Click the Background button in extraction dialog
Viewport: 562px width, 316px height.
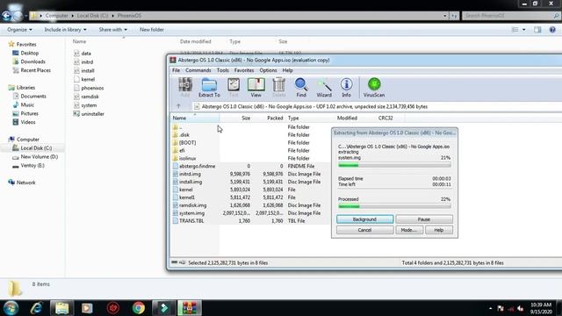(365, 219)
